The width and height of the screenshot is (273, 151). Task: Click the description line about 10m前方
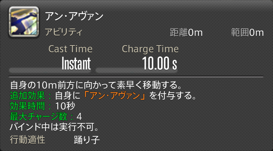(x=96, y=86)
